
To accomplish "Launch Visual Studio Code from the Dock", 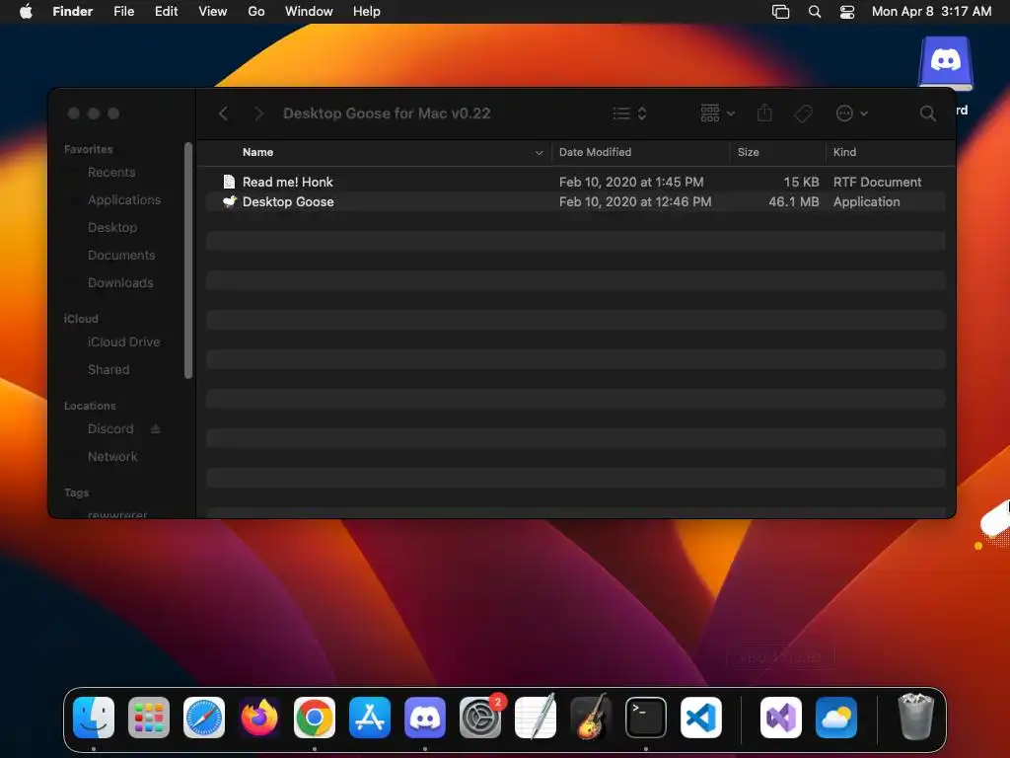I will tap(701, 718).
